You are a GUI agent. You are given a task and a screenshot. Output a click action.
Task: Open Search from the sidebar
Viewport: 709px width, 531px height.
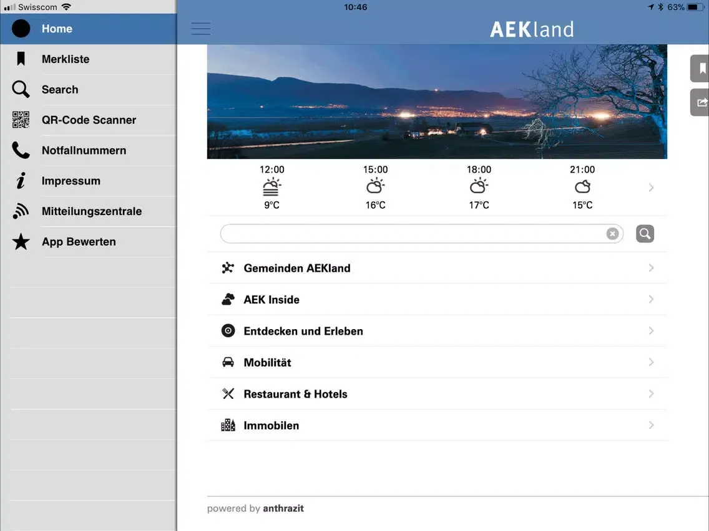pos(88,89)
